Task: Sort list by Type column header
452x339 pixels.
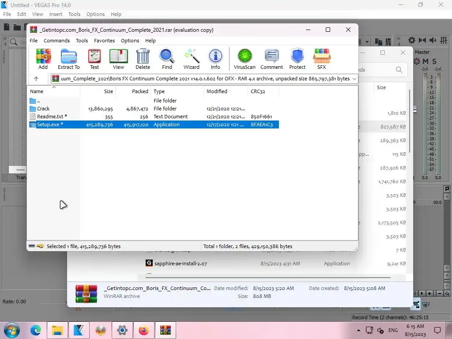Action: pyautogui.click(x=177, y=91)
